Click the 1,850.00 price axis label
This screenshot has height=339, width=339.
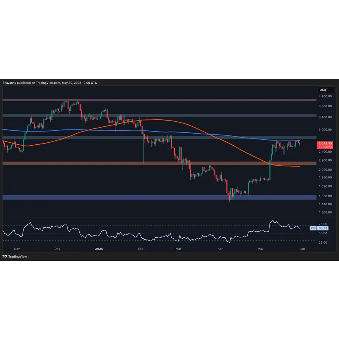click(325, 177)
